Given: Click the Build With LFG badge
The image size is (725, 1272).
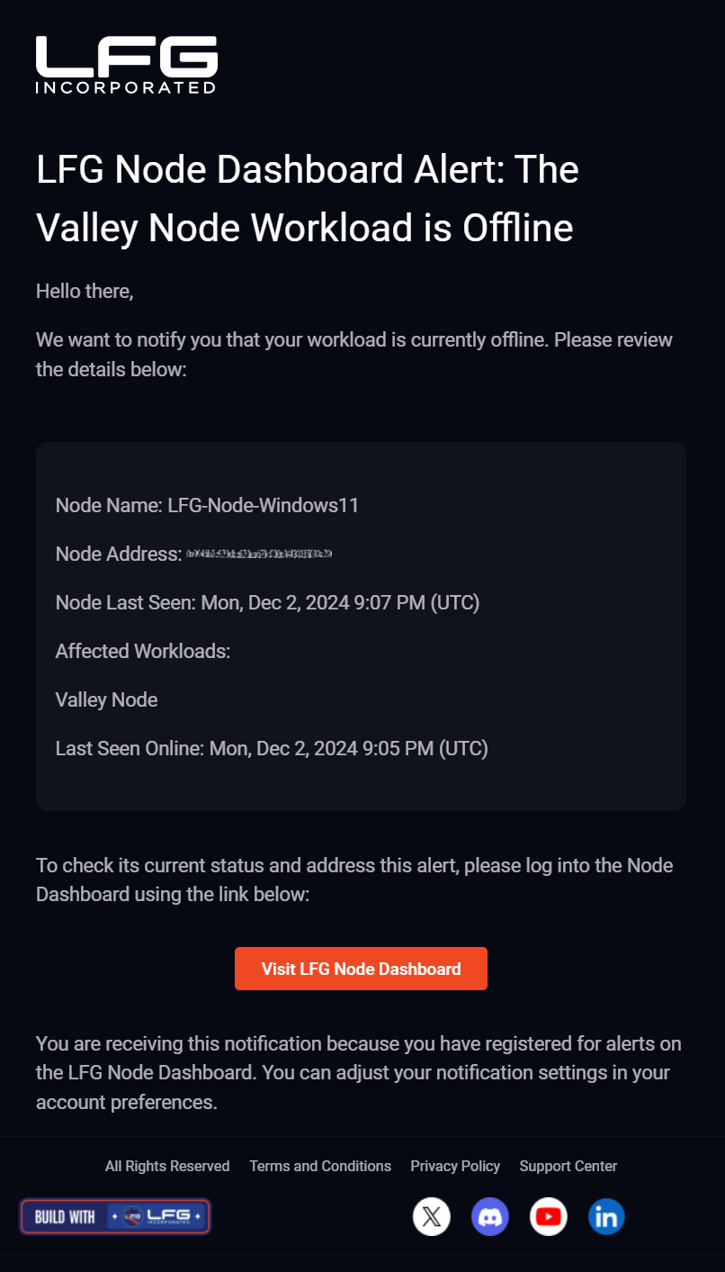Looking at the screenshot, I should coord(115,1216).
